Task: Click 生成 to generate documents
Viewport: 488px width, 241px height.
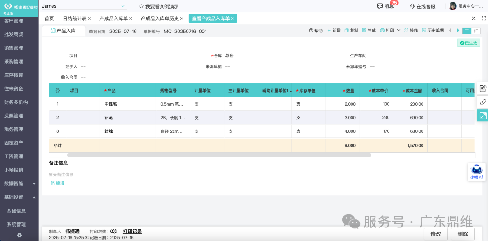Action: [369, 31]
